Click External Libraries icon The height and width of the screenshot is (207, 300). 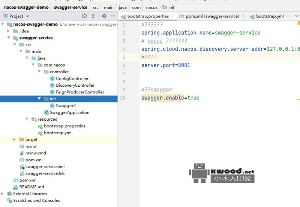click(9, 194)
